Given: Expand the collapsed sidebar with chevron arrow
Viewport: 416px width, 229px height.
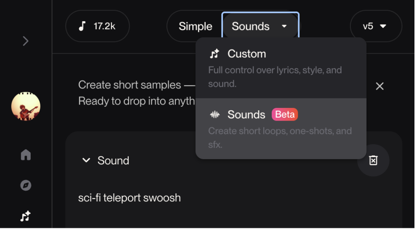Looking at the screenshot, I should pyautogui.click(x=26, y=41).
